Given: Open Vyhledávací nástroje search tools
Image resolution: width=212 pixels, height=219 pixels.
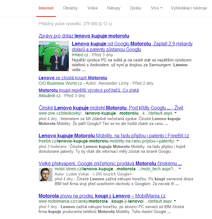Looking at the screenshot, I should [x=189, y=8].
